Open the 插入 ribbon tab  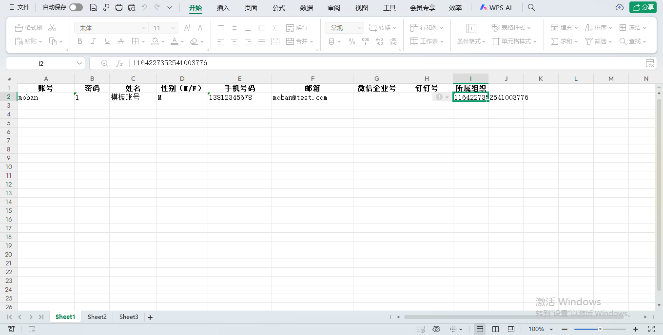pyautogui.click(x=223, y=8)
